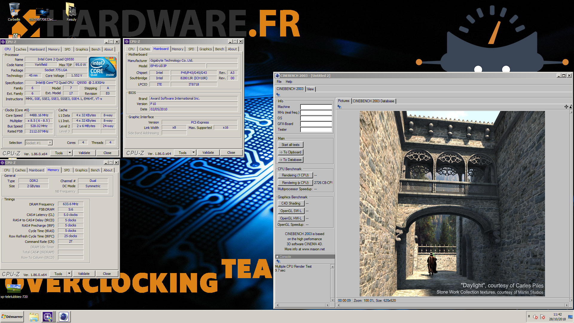The image size is (574, 323).
Task: Click the Tester input field
Action: (316, 129)
